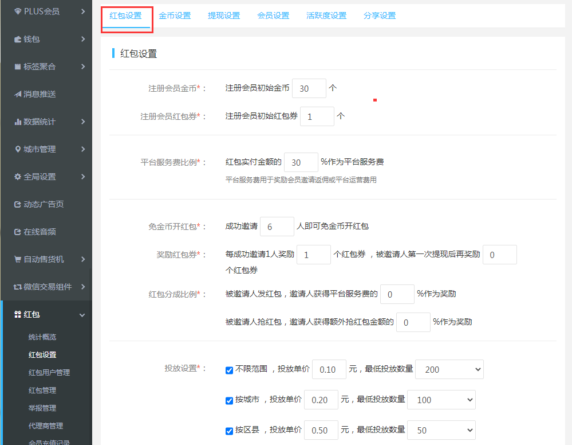Go to 红包用户管理 in sidebar
The height and width of the screenshot is (445, 572).
tap(49, 372)
